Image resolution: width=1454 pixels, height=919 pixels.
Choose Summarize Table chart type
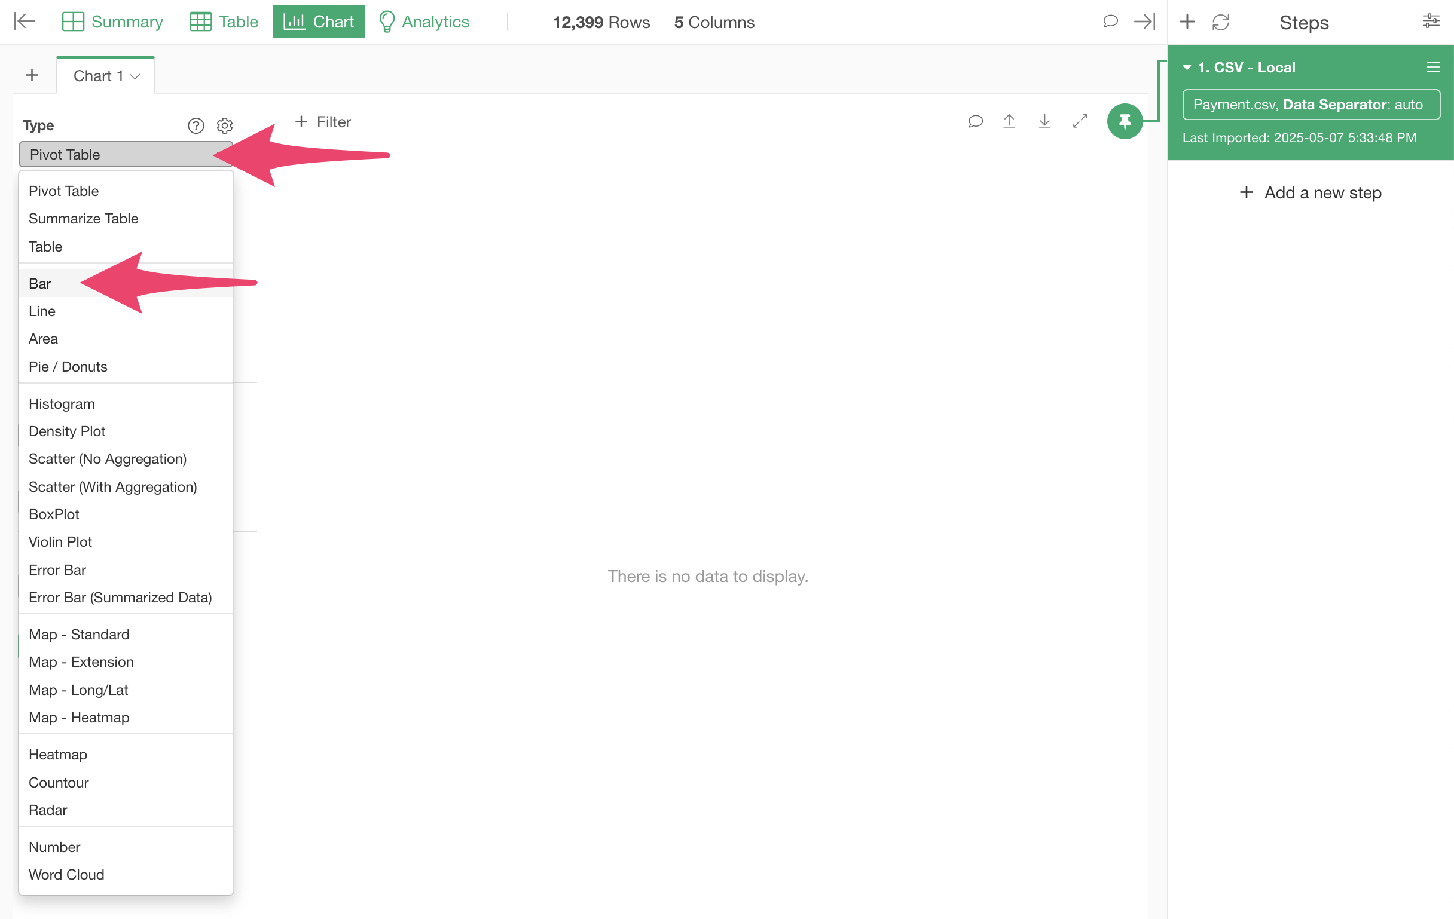coord(126,219)
